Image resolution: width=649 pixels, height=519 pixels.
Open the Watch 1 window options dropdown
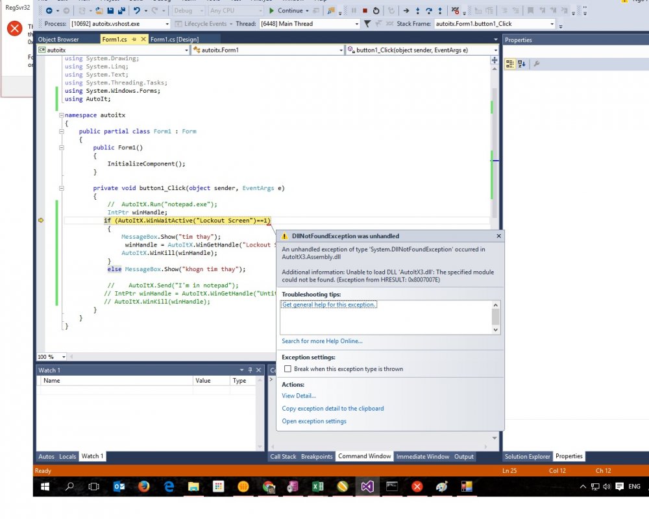[241, 370]
